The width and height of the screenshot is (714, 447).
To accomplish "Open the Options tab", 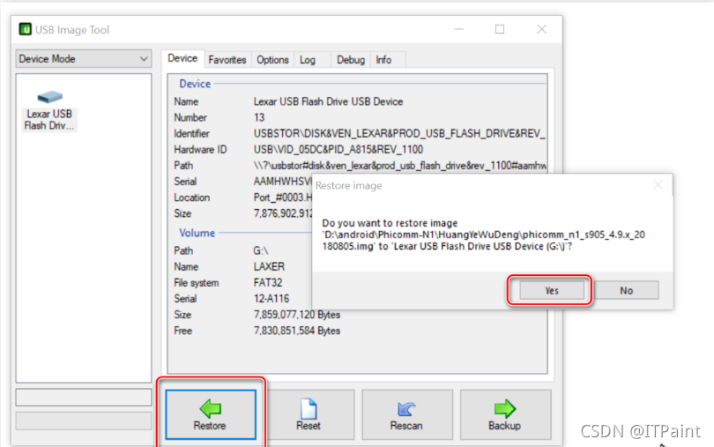I will pos(272,60).
